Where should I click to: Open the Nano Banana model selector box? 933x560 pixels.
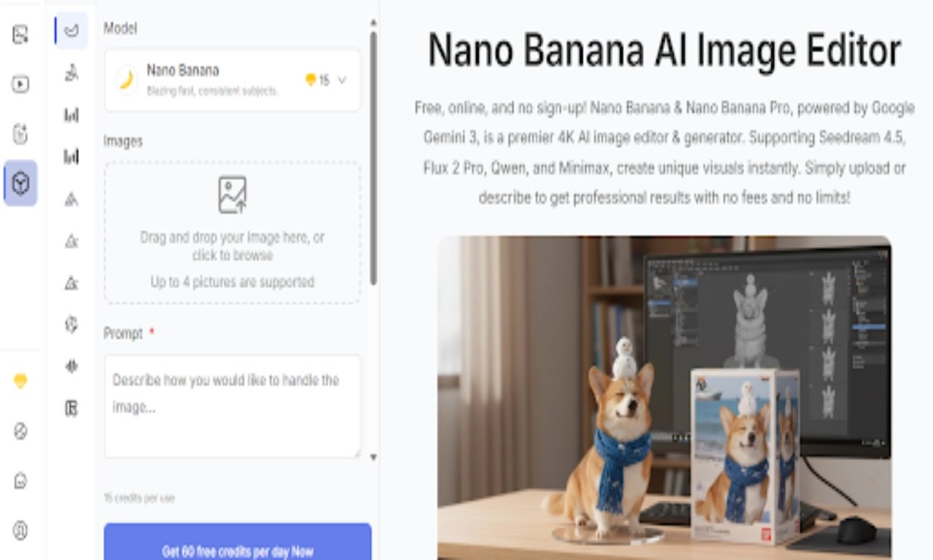click(233, 80)
